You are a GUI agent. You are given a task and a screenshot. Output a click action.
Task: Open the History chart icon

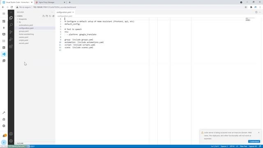click(x=4, y=48)
